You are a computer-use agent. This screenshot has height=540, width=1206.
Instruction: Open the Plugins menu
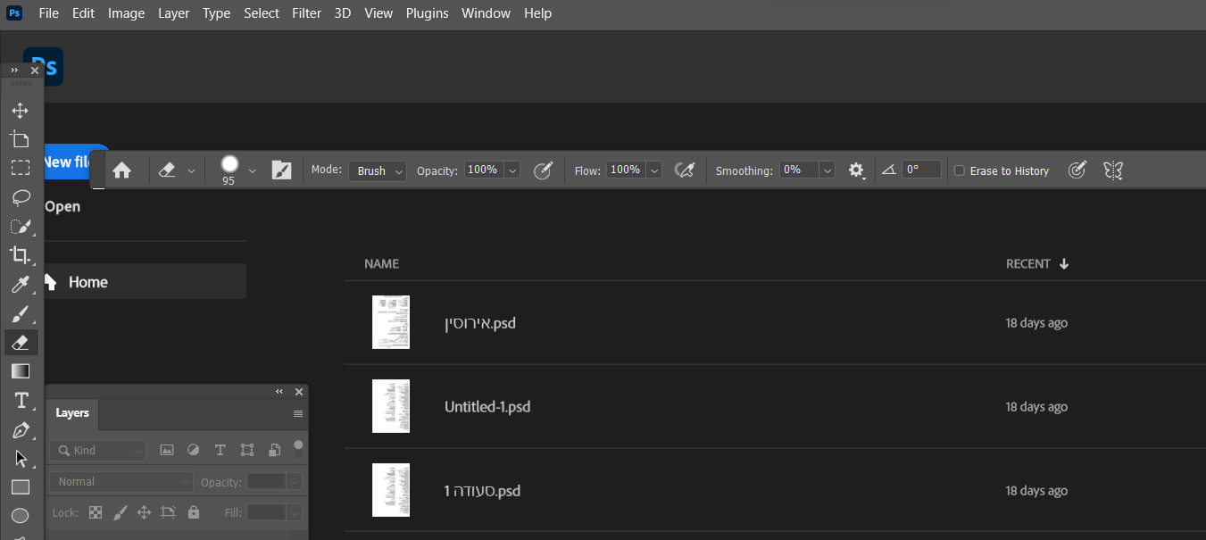click(x=428, y=13)
